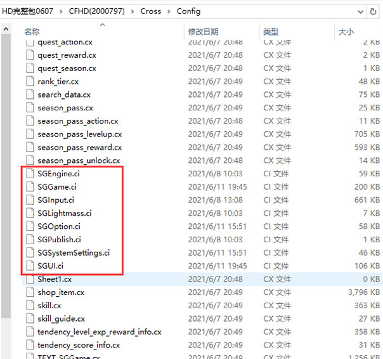
Task: Sort files by the 大小 column header
Action: (346, 32)
